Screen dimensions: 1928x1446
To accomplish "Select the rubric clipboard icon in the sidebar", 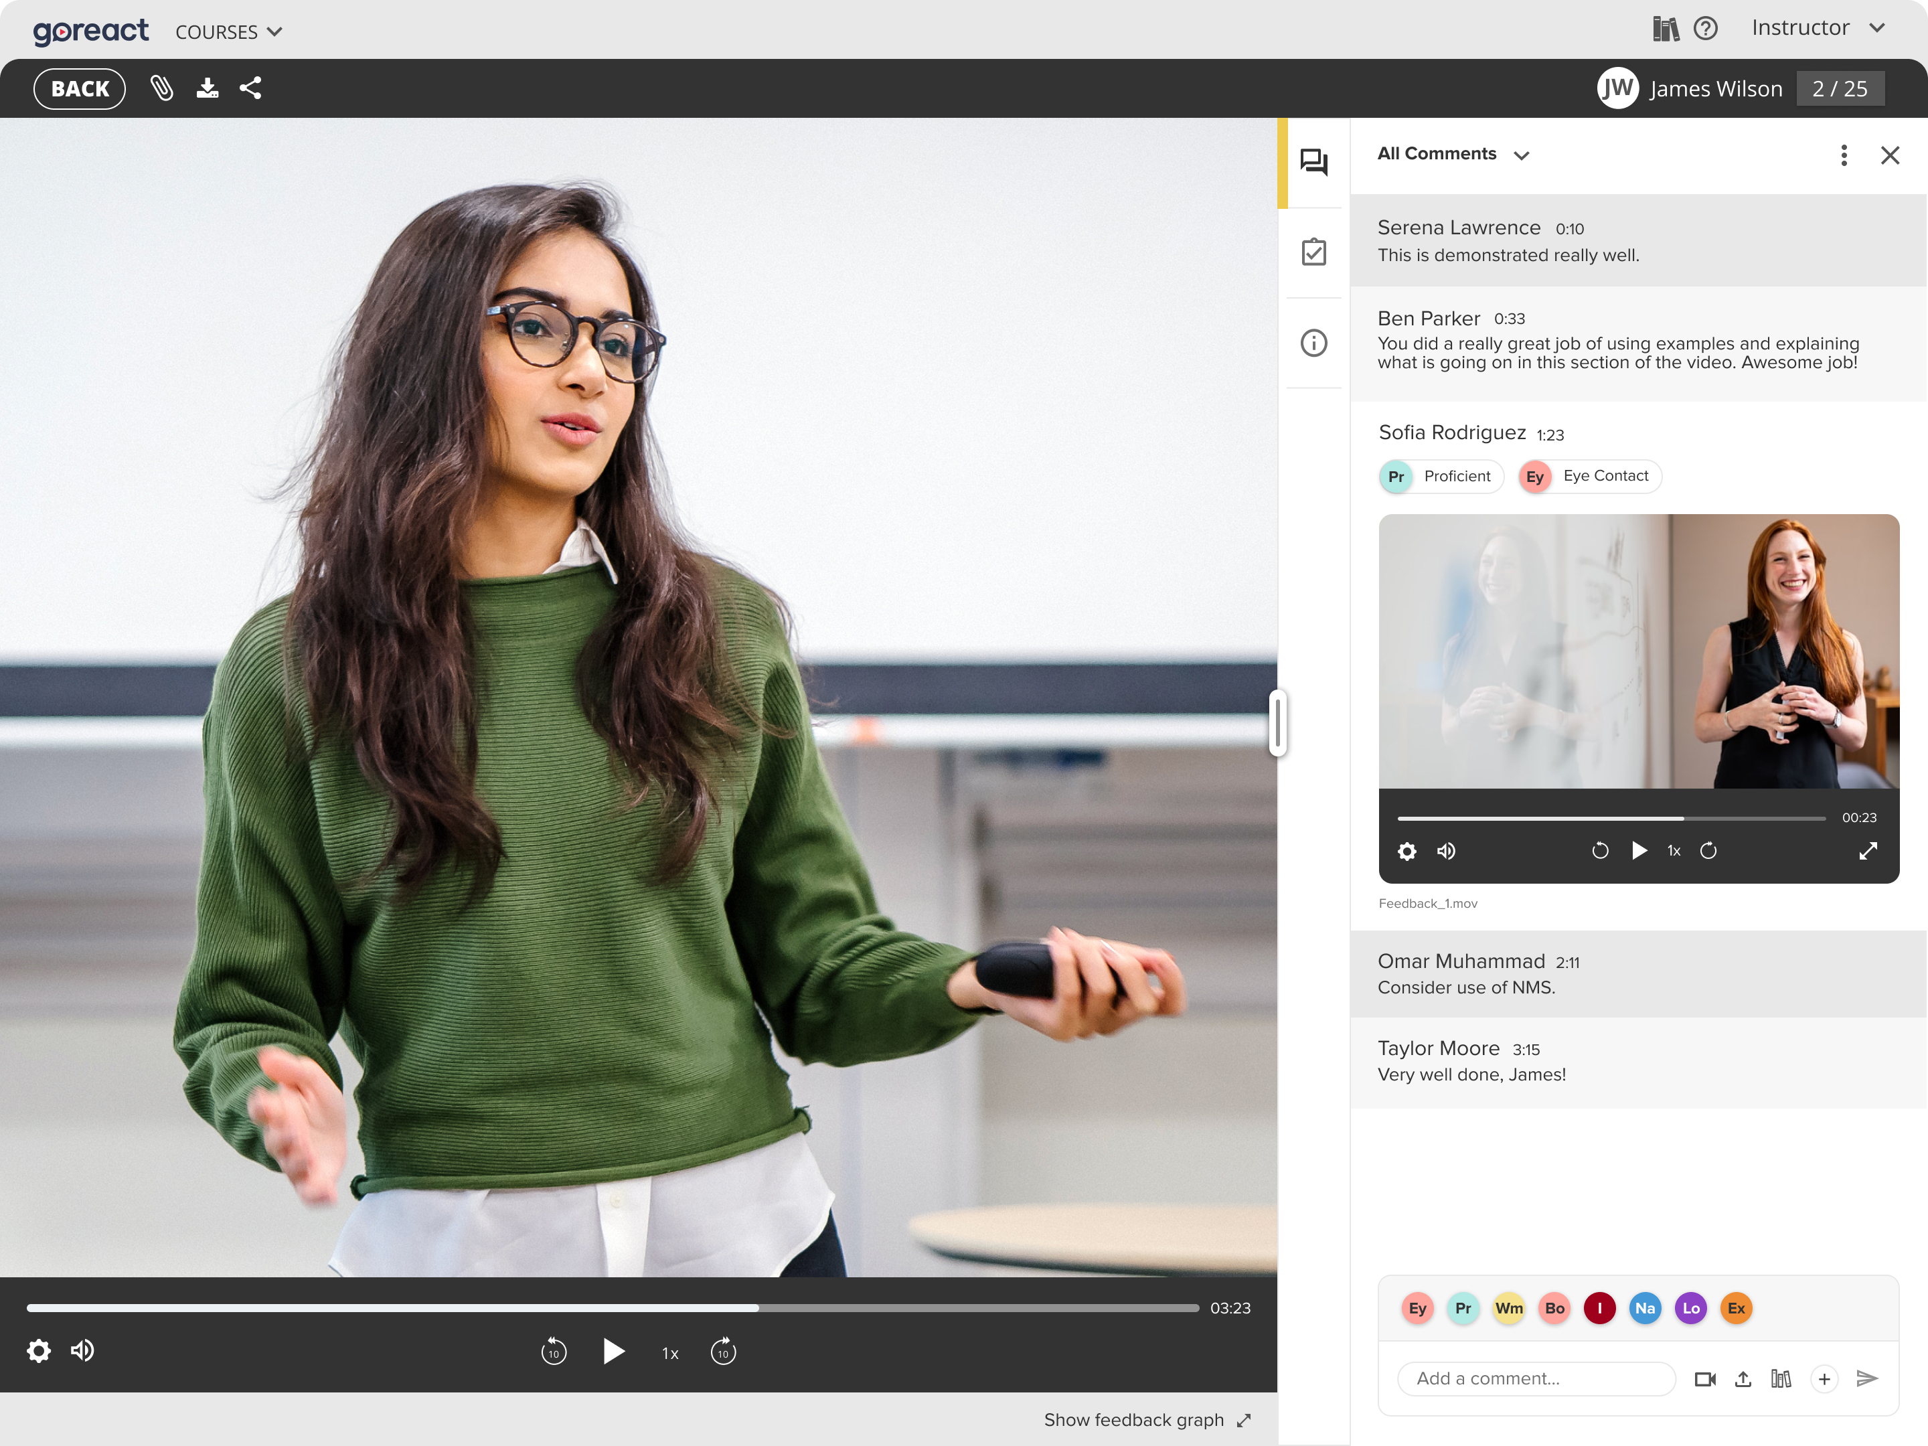I will 1313,252.
